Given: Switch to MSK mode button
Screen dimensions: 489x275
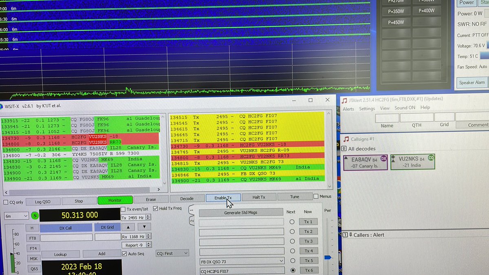Looking at the screenshot, I should 34,259.
